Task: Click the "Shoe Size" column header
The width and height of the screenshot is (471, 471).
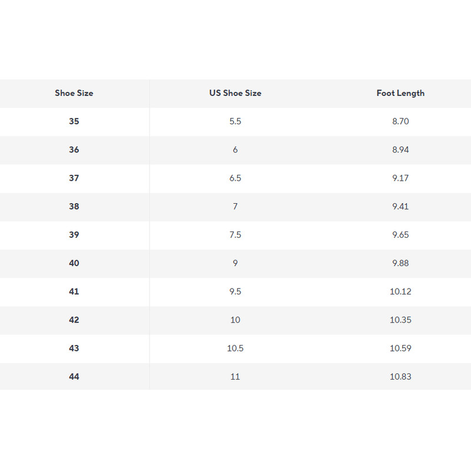Action: point(74,93)
